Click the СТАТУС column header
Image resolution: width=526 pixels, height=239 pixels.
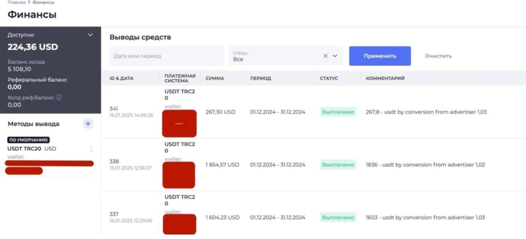point(329,79)
